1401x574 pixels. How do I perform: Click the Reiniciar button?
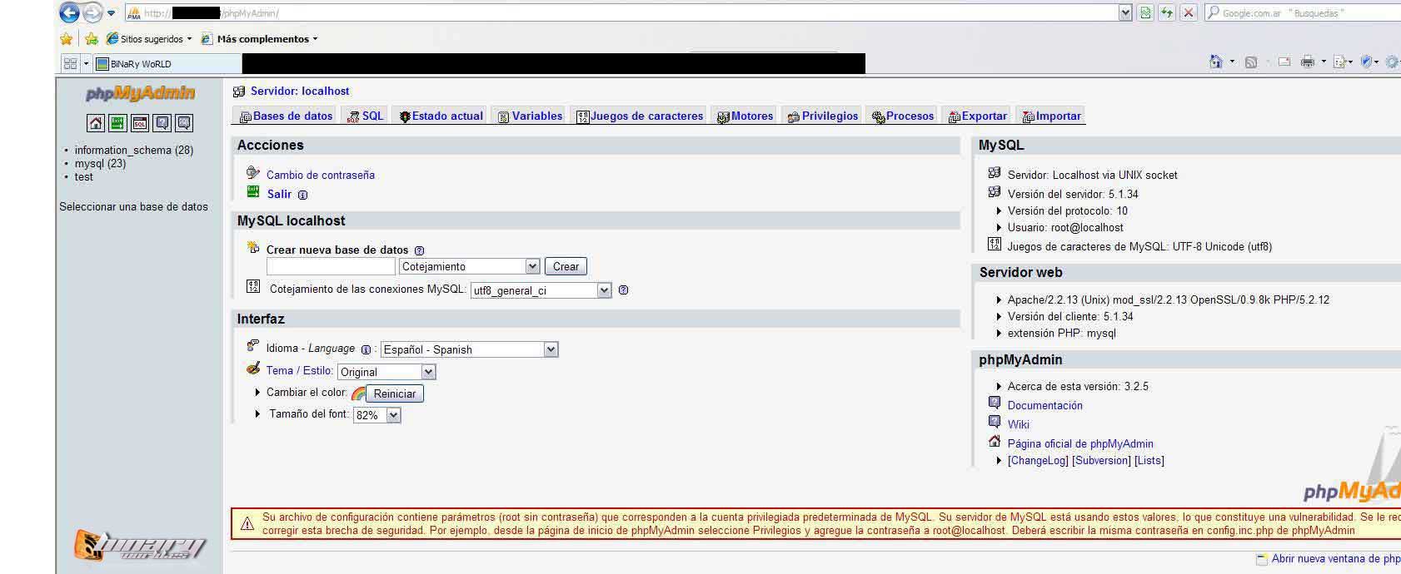coord(395,393)
